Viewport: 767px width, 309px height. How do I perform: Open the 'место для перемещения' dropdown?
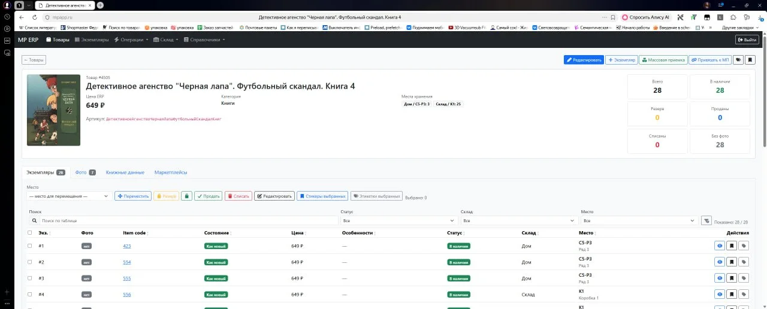(x=69, y=196)
